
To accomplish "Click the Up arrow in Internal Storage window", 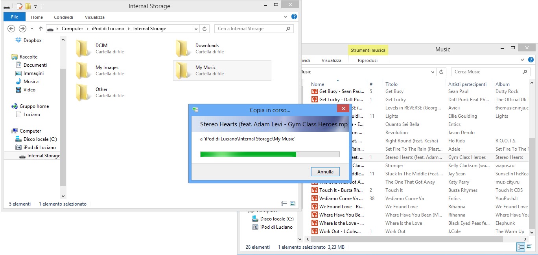I will [41, 29].
